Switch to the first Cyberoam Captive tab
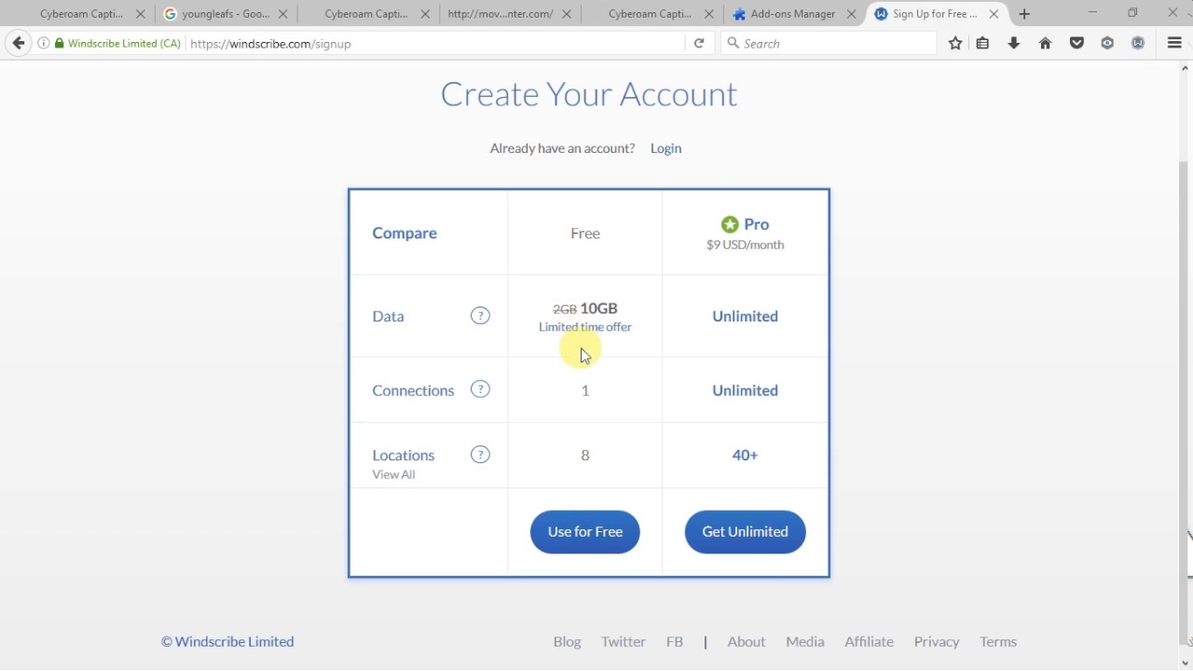This screenshot has height=671, width=1193. pyautogui.click(x=81, y=14)
